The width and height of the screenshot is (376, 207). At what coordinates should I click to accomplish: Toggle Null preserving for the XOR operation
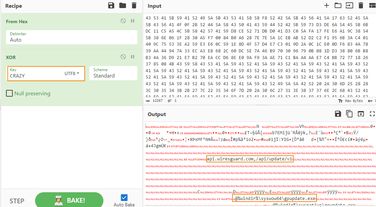tap(9, 93)
